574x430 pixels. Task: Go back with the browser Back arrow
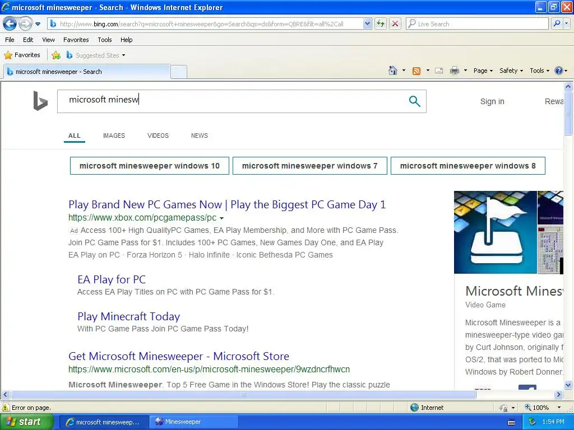(10, 24)
